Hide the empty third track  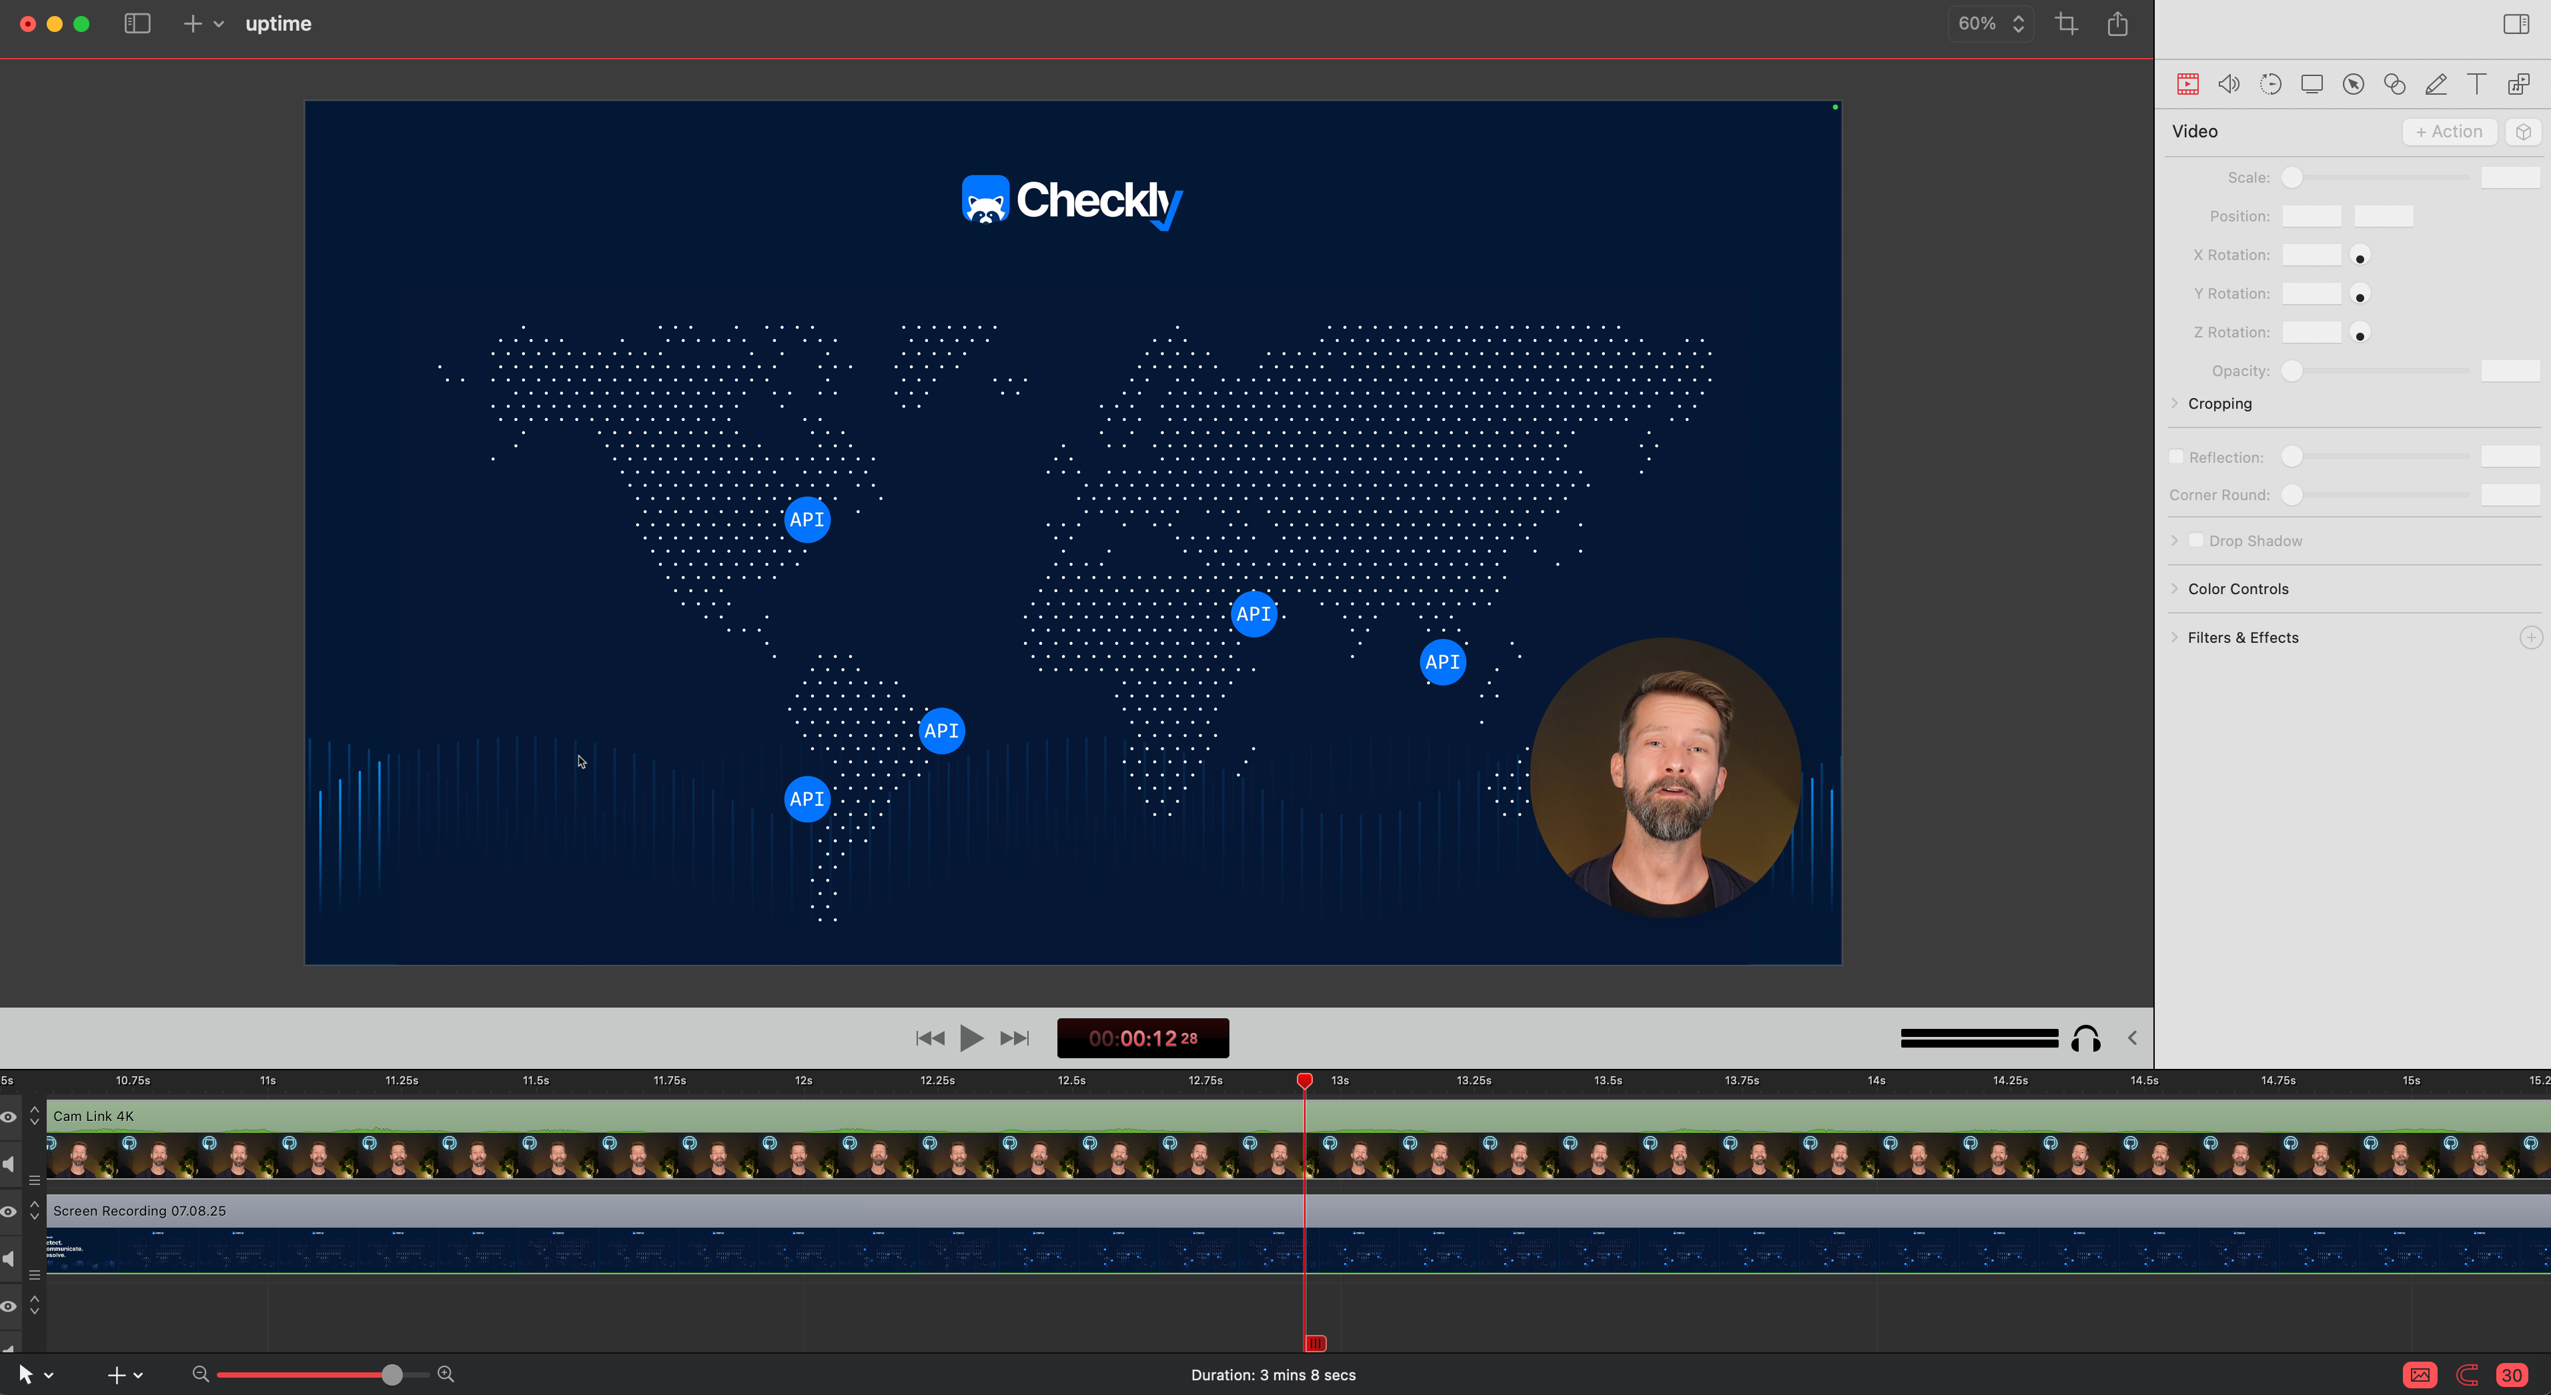pos(9,1307)
